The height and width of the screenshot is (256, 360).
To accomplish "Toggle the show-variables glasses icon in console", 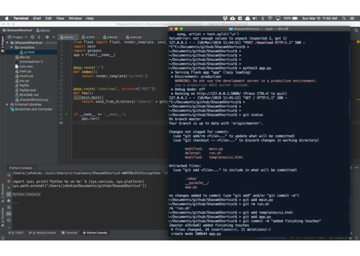I will point(9,214).
